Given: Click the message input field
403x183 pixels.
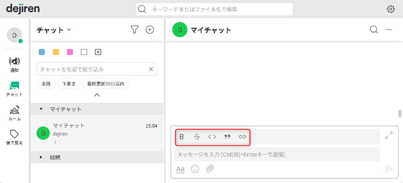Looking at the screenshot, I should [276, 154].
